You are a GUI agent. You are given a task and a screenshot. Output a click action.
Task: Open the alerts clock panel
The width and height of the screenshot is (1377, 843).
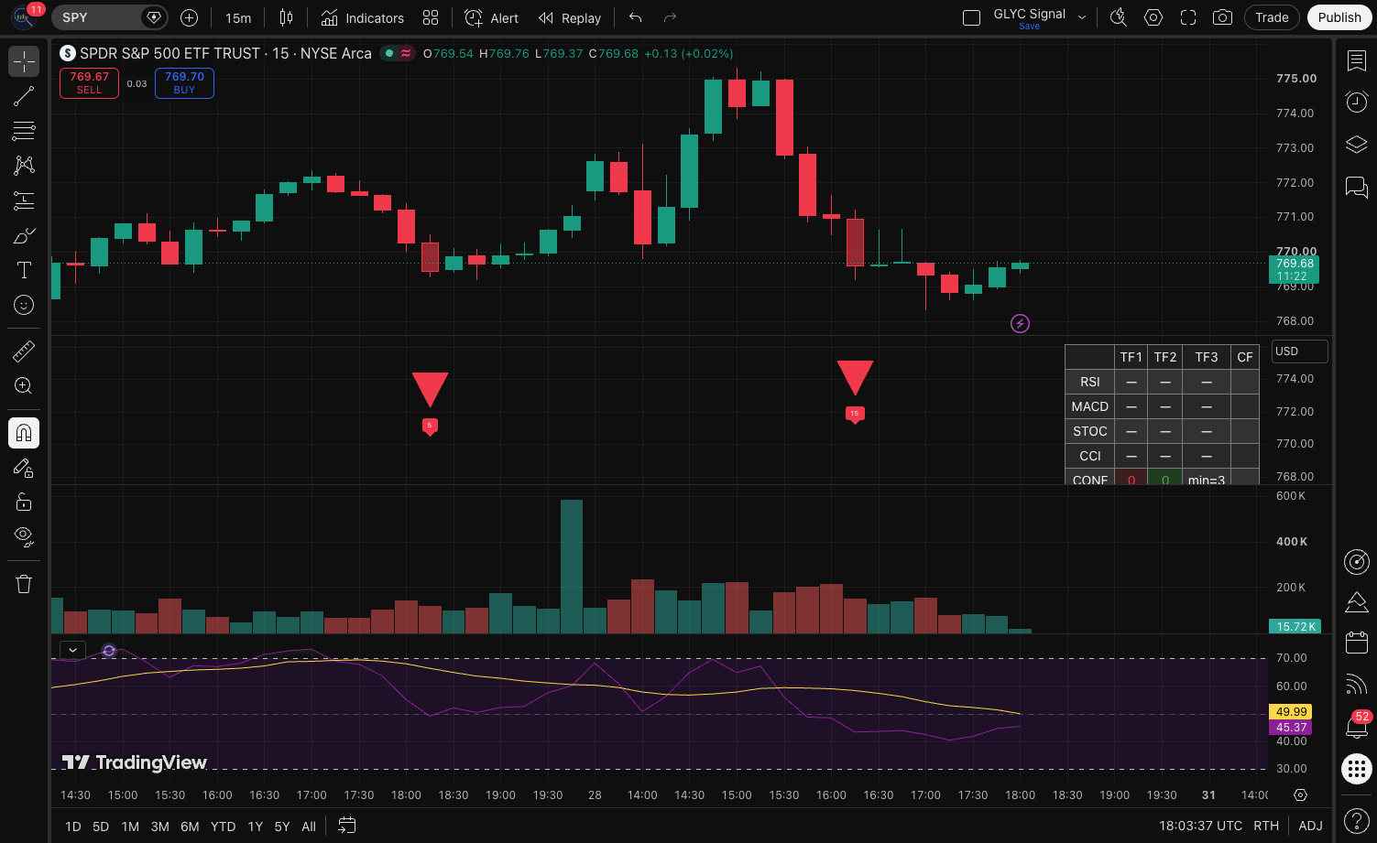pyautogui.click(x=1356, y=102)
